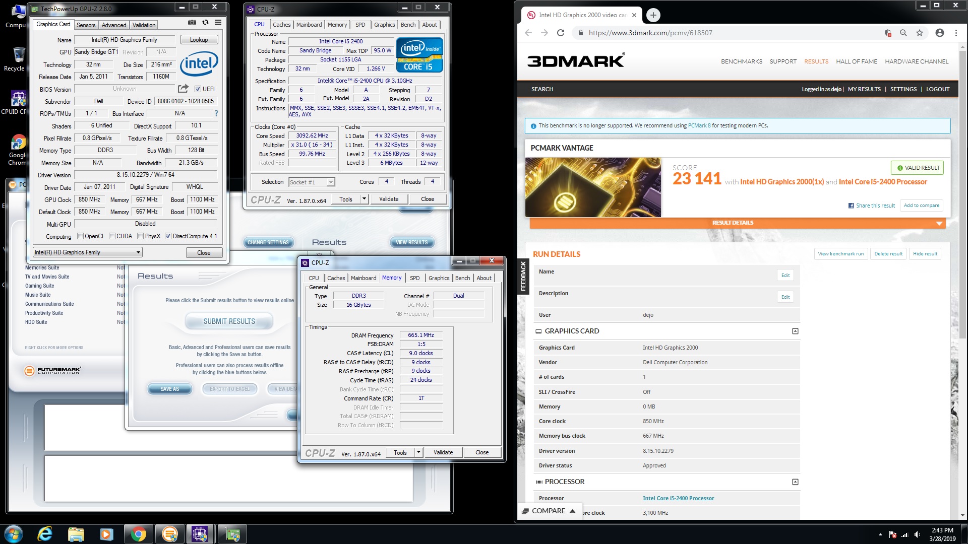Open the Chrome three-dot menu
This screenshot has width=968, height=544.
tap(956, 33)
